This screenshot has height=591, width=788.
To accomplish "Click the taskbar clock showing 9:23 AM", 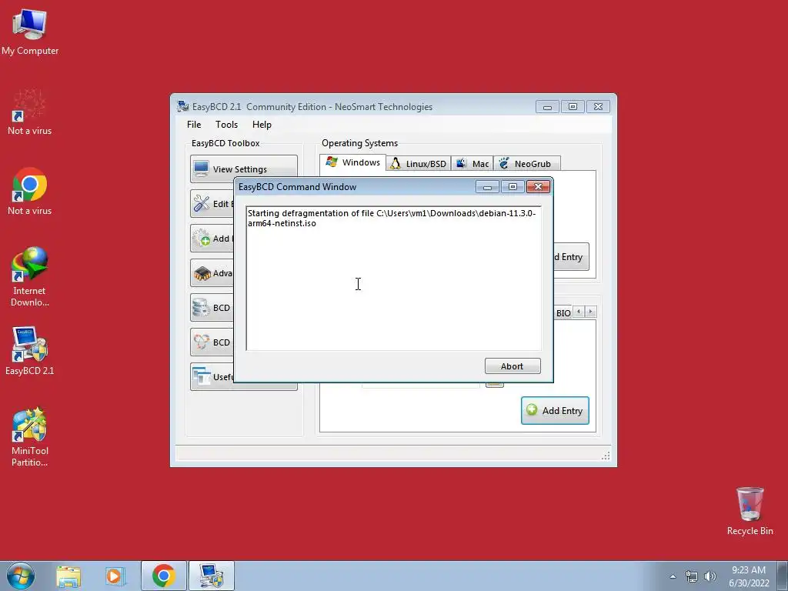I will pyautogui.click(x=749, y=576).
